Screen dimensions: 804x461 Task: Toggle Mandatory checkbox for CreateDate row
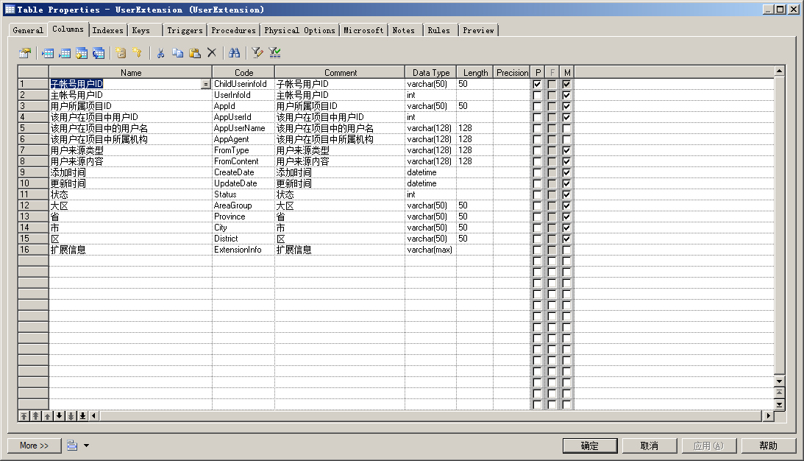point(566,172)
